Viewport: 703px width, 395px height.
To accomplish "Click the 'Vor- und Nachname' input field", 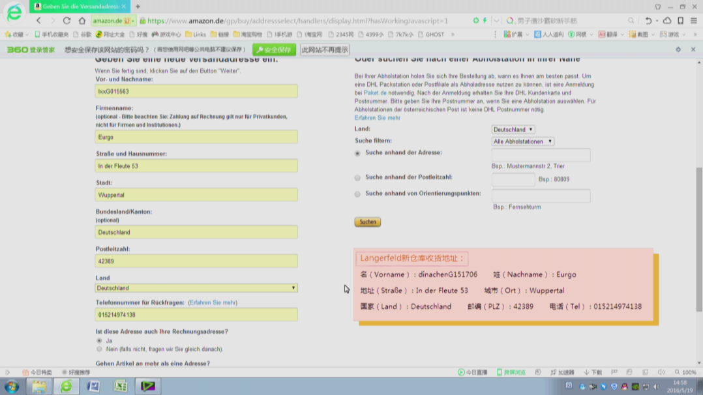I will point(196,91).
